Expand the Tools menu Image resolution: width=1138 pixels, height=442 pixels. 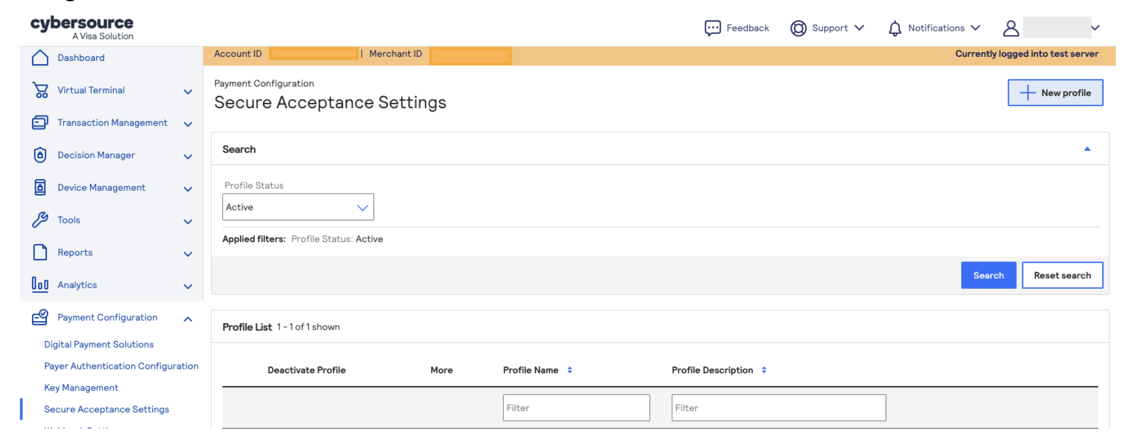coord(188,221)
